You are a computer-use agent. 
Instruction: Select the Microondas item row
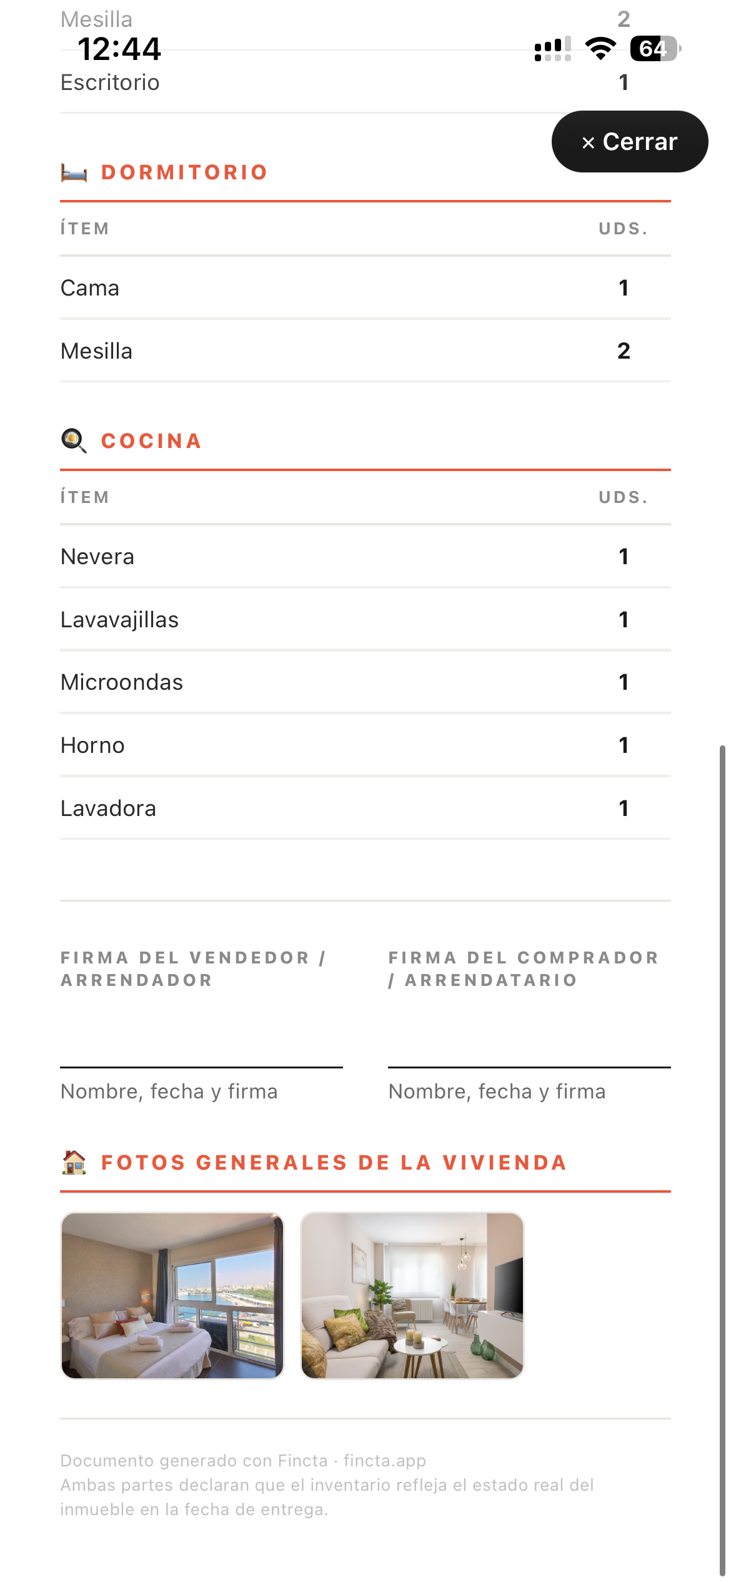coord(365,682)
